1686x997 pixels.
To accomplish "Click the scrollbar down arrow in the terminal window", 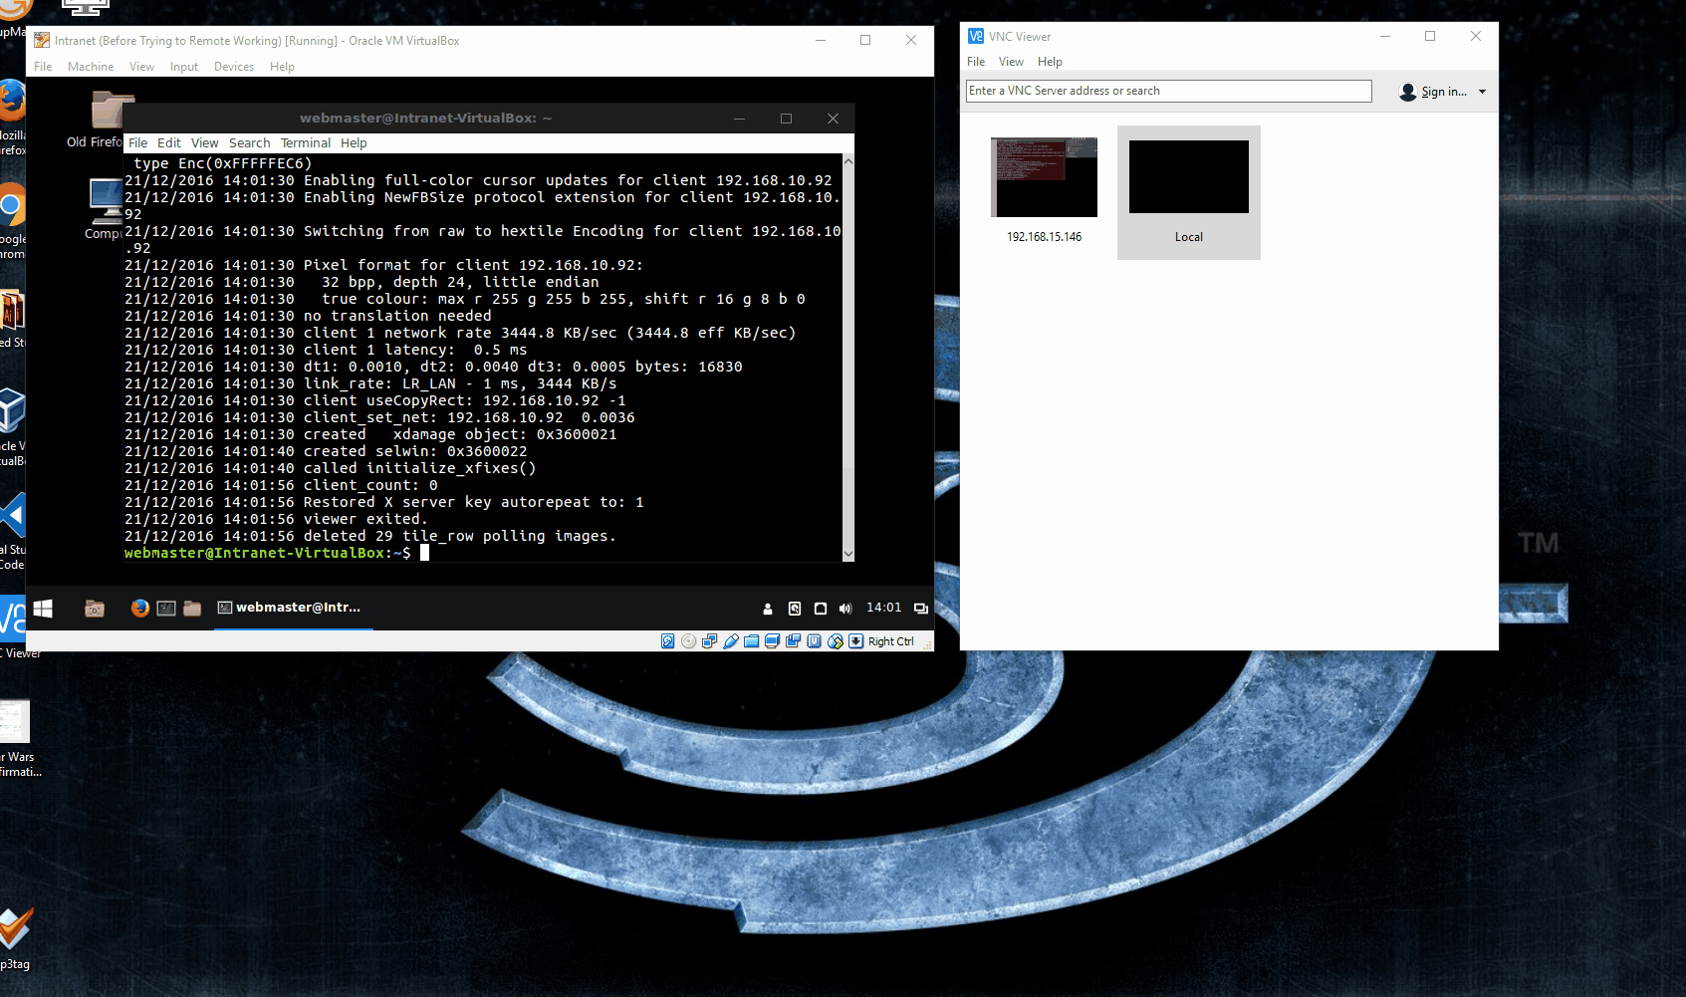I will pyautogui.click(x=847, y=553).
